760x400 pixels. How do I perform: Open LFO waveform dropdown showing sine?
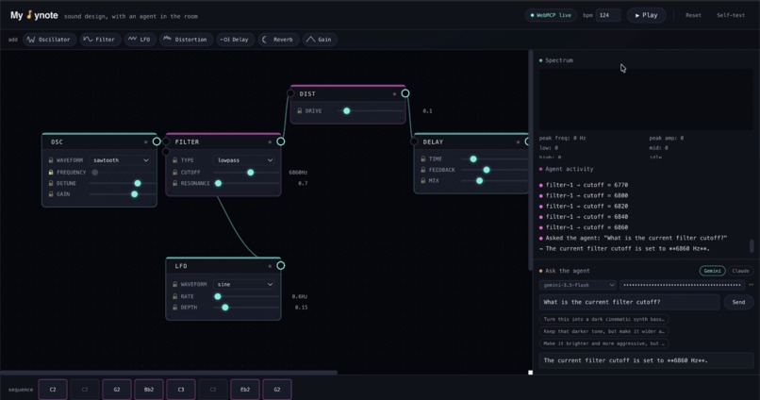pyautogui.click(x=245, y=284)
